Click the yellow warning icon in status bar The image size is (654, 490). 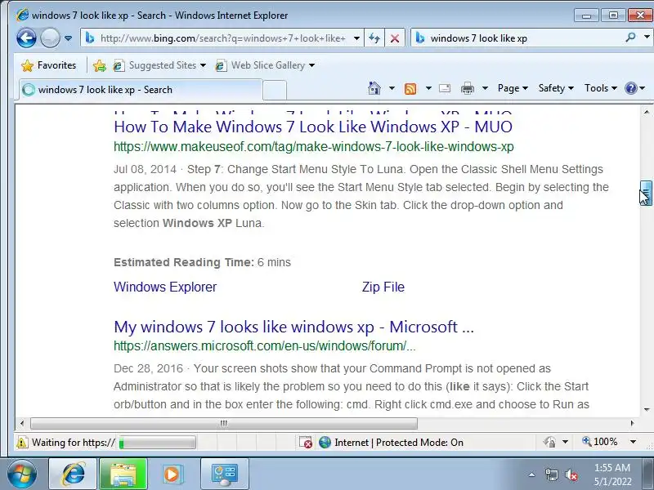pos(22,442)
